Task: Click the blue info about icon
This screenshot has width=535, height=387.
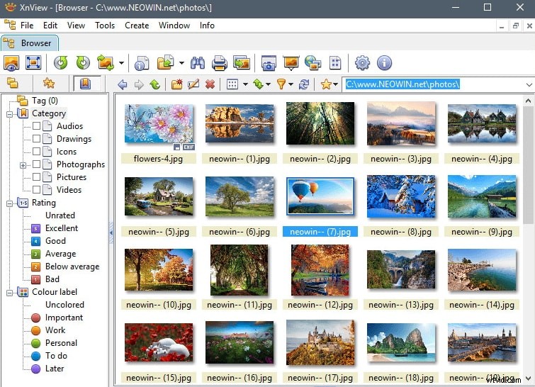Action: 384,63
